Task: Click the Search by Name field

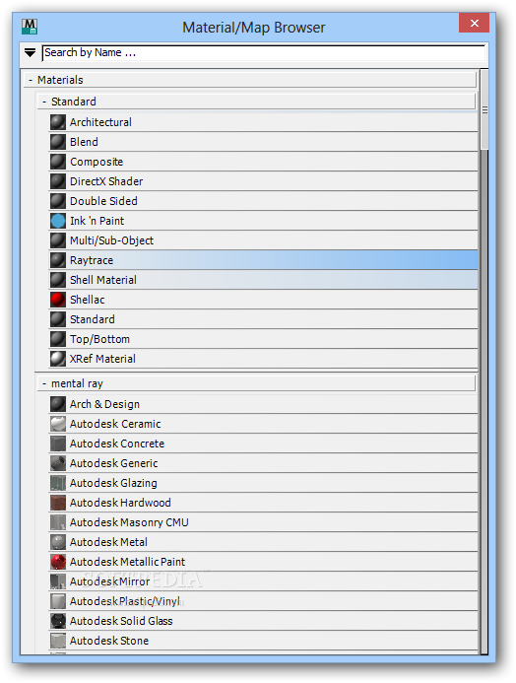Action: pos(264,52)
